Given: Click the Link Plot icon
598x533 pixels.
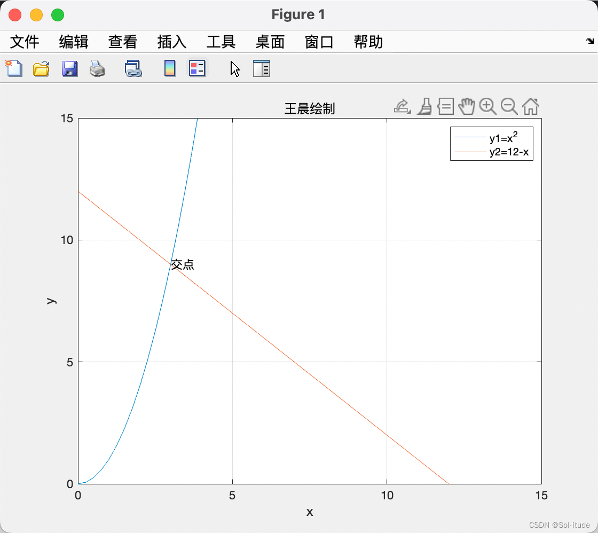Looking at the screenshot, I should pos(133,69).
